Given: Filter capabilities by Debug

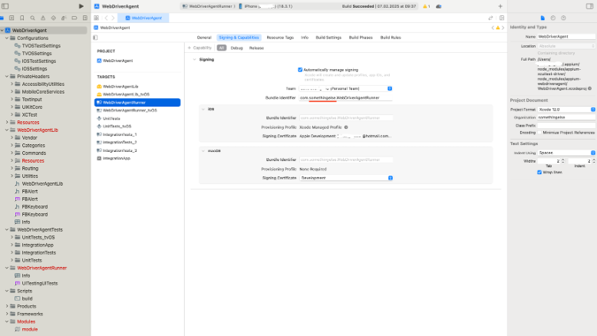Looking at the screenshot, I should click(x=236, y=48).
